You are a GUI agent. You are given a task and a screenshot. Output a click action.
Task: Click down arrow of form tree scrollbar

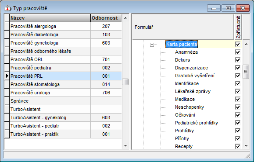(x=246, y=146)
